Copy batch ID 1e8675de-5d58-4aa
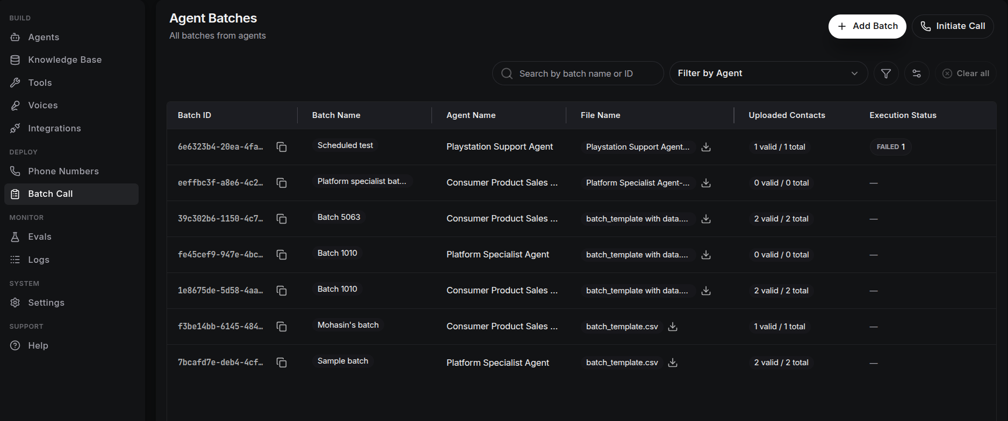The width and height of the screenshot is (1008, 421). point(282,291)
